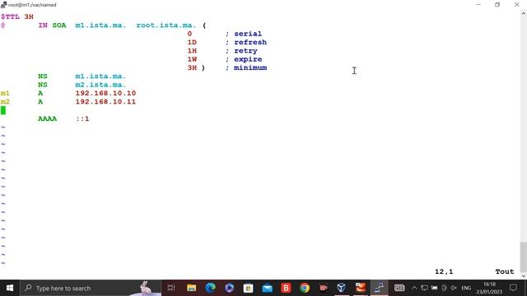Click the '; serial' comment
The height and width of the screenshot is (296, 527).
coord(244,34)
